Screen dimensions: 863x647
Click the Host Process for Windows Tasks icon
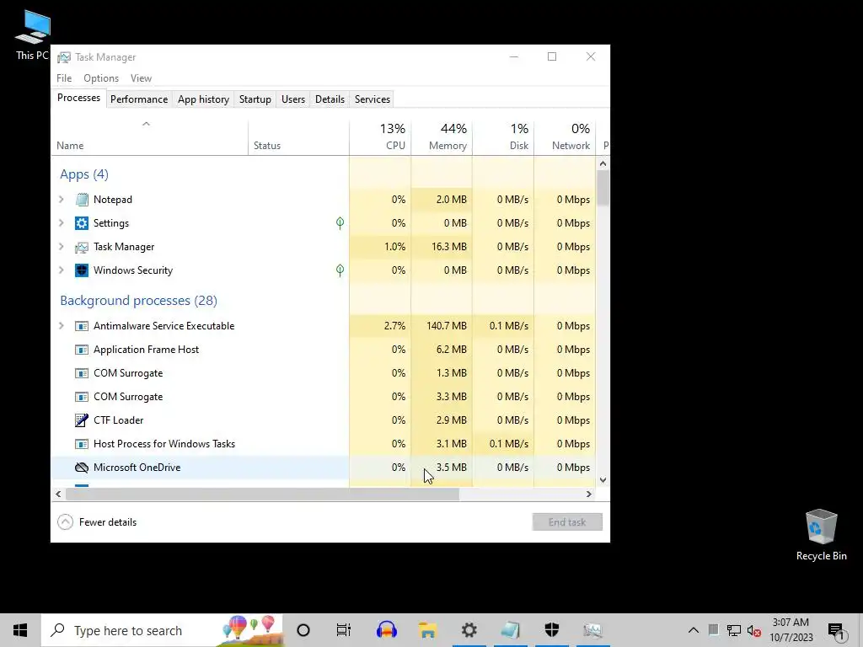point(82,444)
